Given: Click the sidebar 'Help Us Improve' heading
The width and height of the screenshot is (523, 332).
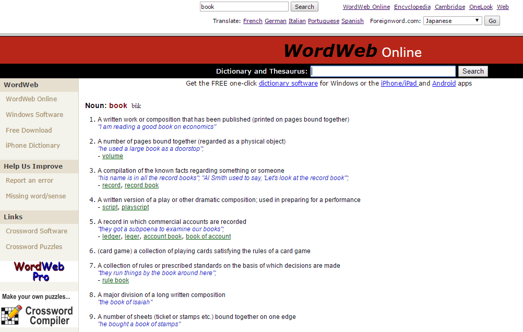Looking at the screenshot, I should (x=33, y=166).
